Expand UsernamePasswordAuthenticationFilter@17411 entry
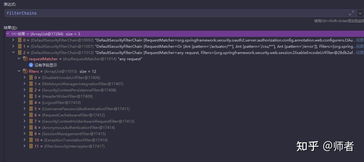This screenshot has width=364, height=162. 25,109
